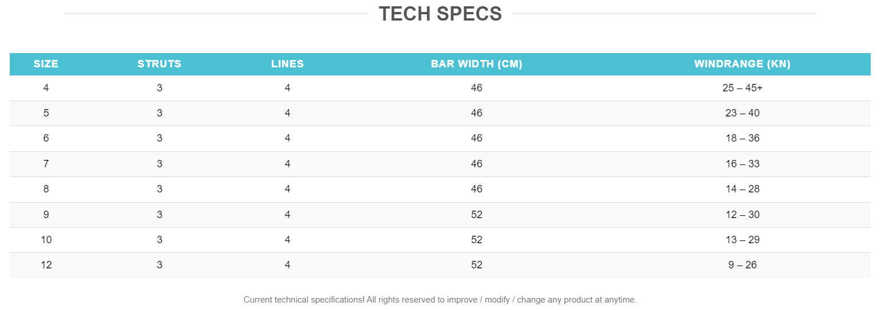Select the STRUTS column header
The width and height of the screenshot is (881, 310).
160,64
